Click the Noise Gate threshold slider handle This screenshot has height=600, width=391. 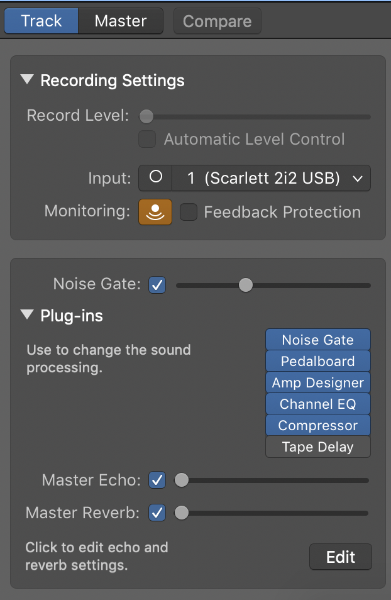tap(245, 286)
